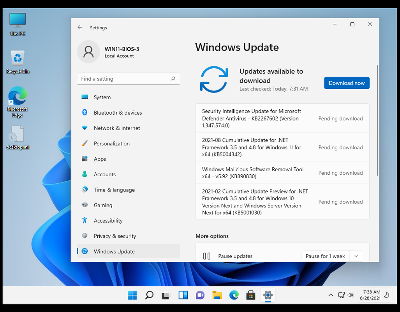Open Microsoft Store from the taskbar

point(251,295)
